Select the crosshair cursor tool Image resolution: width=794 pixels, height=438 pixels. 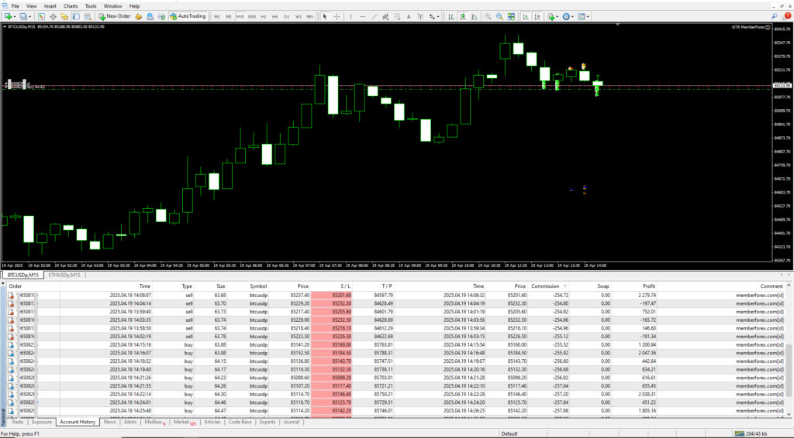click(335, 15)
